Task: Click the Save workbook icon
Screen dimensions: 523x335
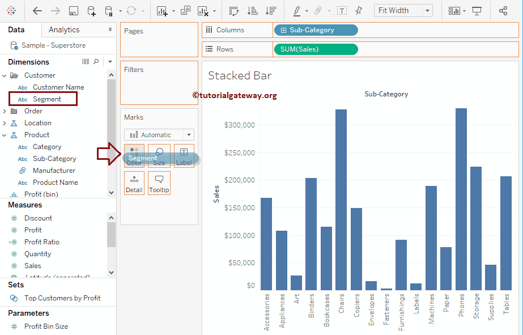Action: coord(73,11)
